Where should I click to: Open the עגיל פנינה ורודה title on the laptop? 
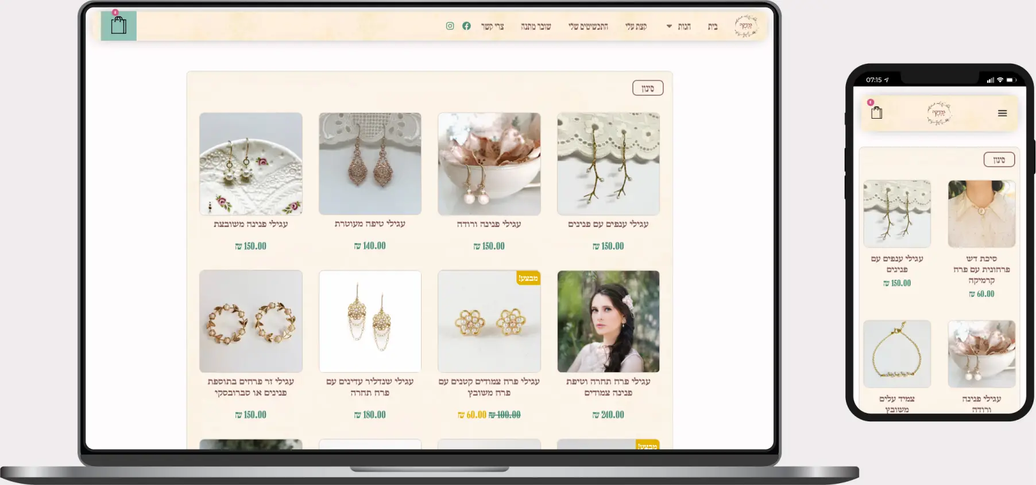pos(489,224)
